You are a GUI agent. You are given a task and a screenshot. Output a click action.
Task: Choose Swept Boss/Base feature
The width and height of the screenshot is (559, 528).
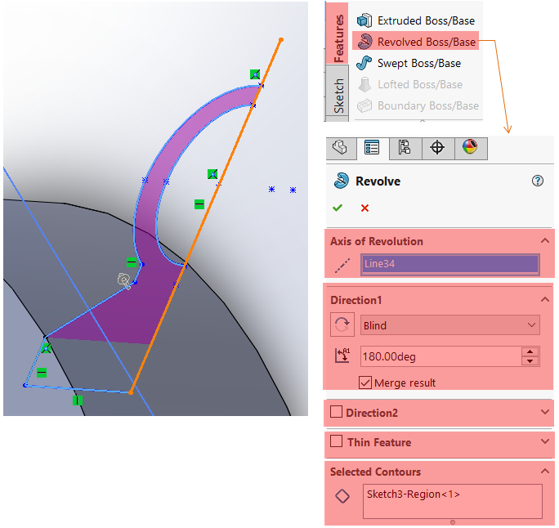point(409,63)
